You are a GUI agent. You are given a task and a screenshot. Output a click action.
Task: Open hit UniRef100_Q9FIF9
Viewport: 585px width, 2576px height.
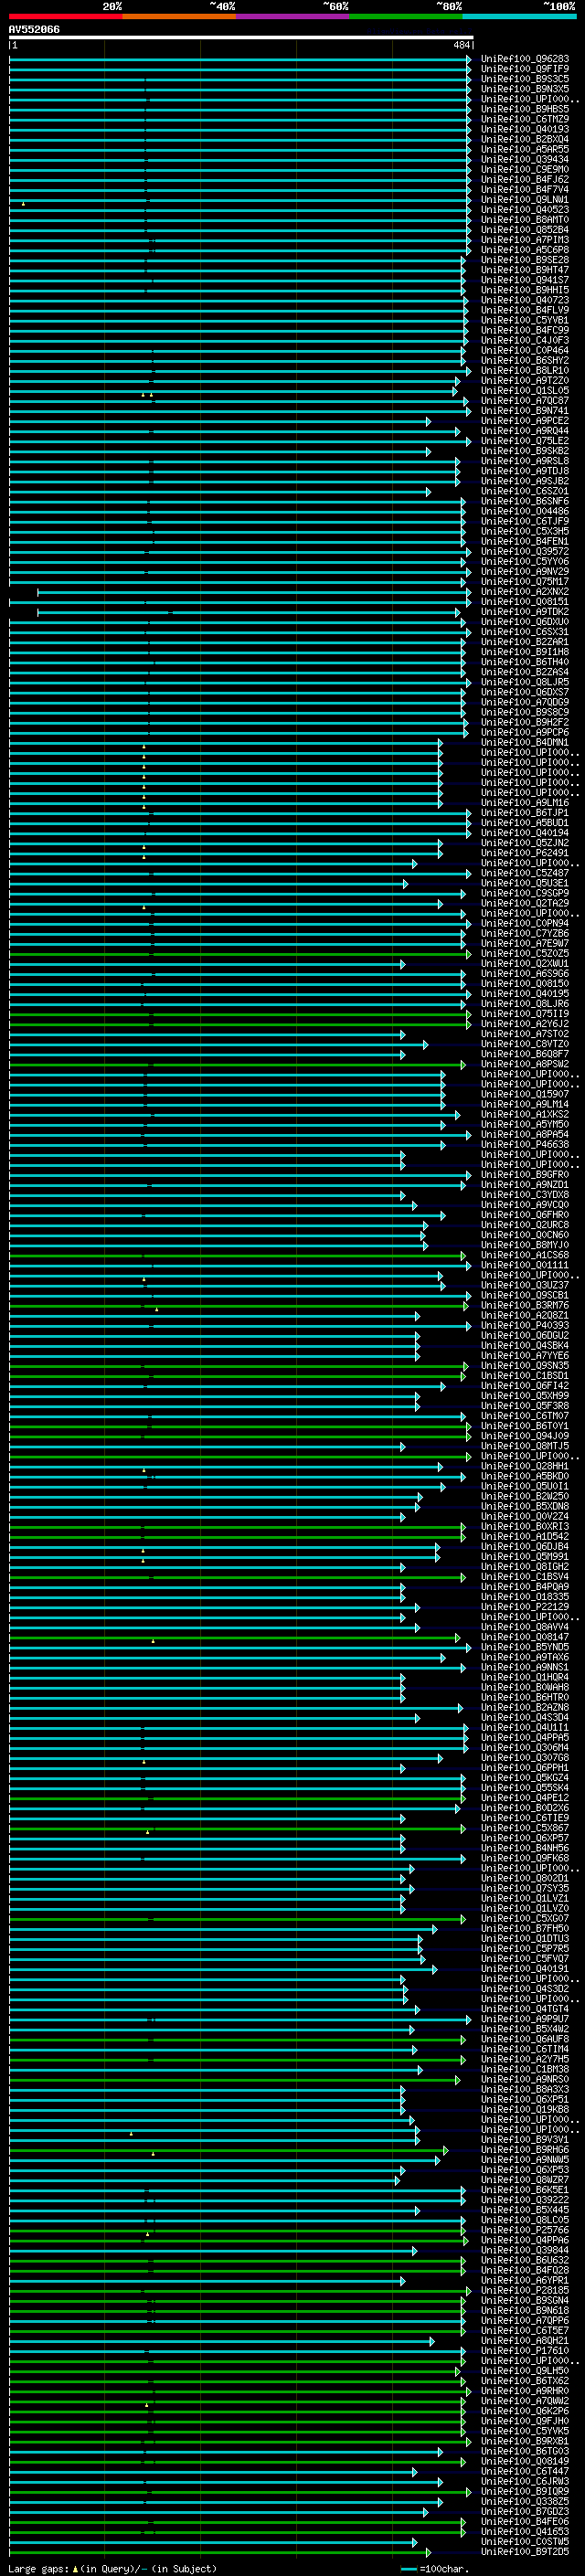[525, 69]
